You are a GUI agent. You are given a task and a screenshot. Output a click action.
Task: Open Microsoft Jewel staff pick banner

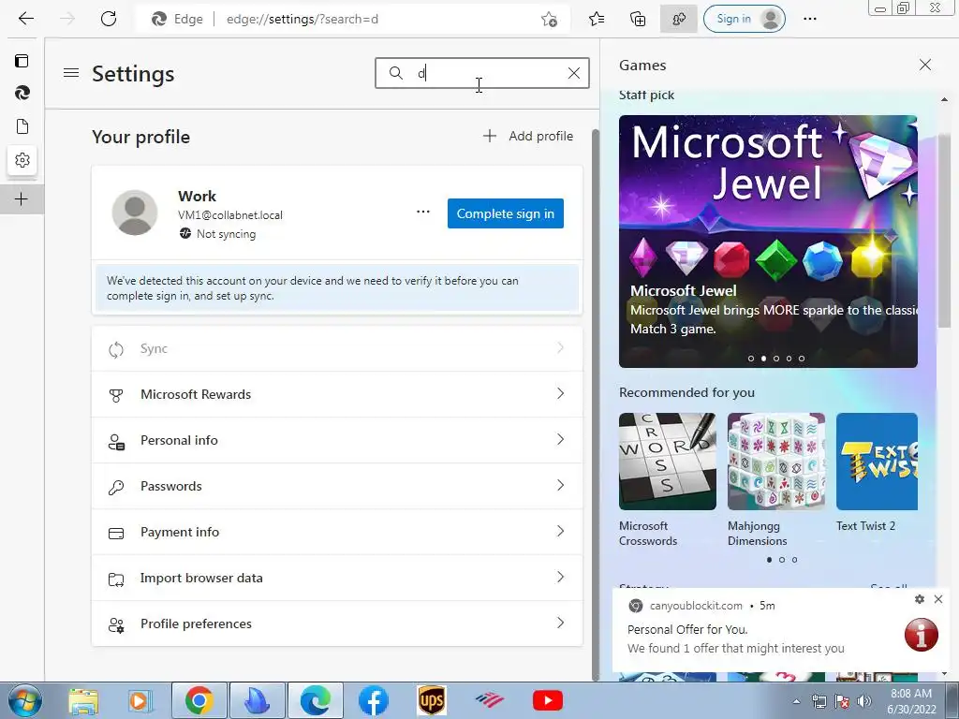[x=768, y=242]
